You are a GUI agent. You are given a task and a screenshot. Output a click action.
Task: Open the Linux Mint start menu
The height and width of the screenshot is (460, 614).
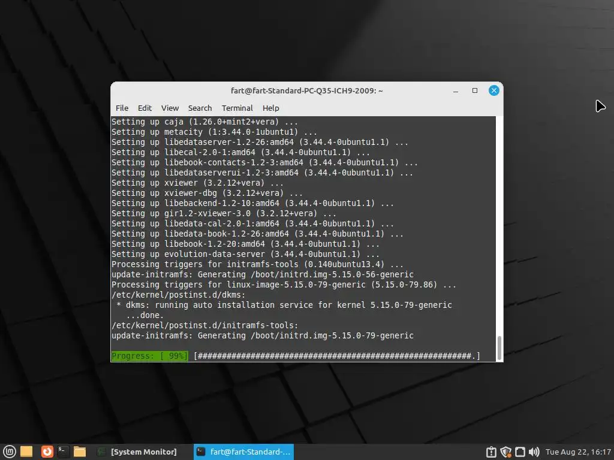tap(10, 452)
